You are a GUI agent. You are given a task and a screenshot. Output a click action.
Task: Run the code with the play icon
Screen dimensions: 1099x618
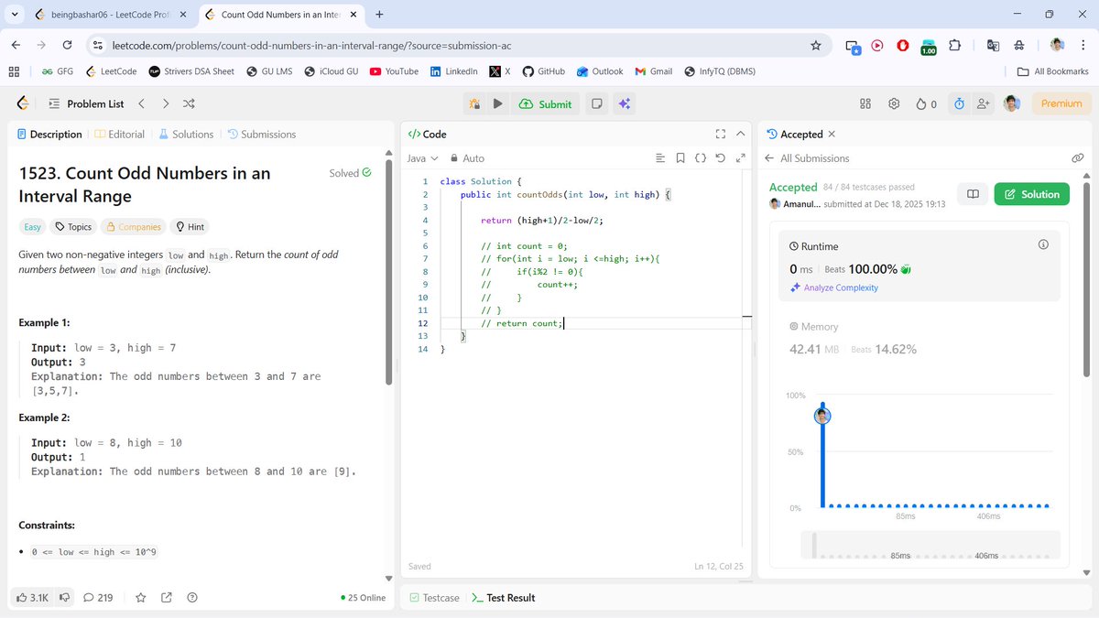pyautogui.click(x=497, y=103)
